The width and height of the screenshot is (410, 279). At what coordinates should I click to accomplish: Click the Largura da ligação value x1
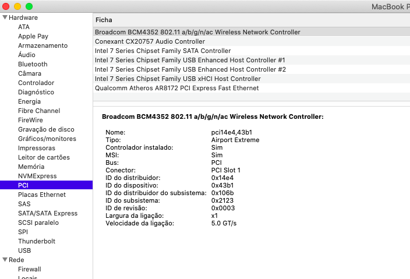(x=214, y=216)
